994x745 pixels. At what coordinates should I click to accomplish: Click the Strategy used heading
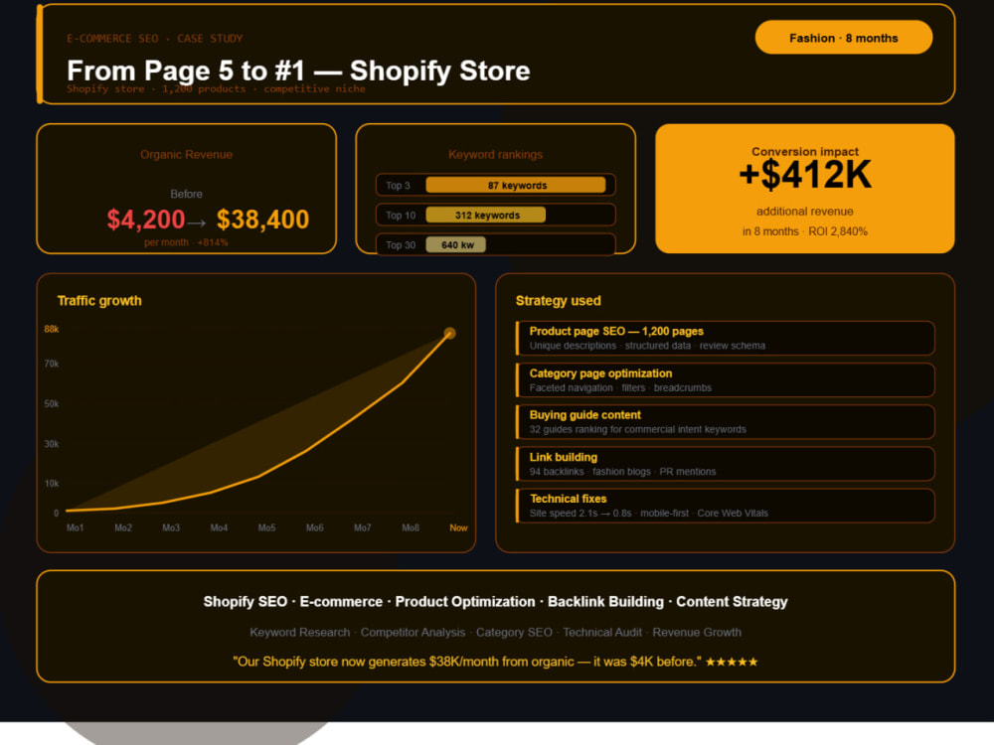(558, 300)
